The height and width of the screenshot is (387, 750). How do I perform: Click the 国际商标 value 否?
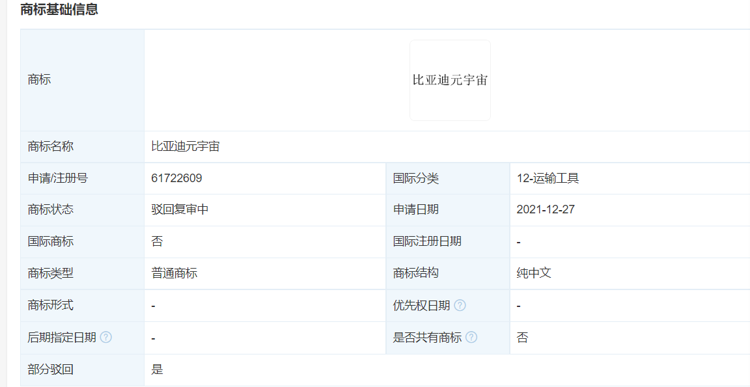pos(157,241)
